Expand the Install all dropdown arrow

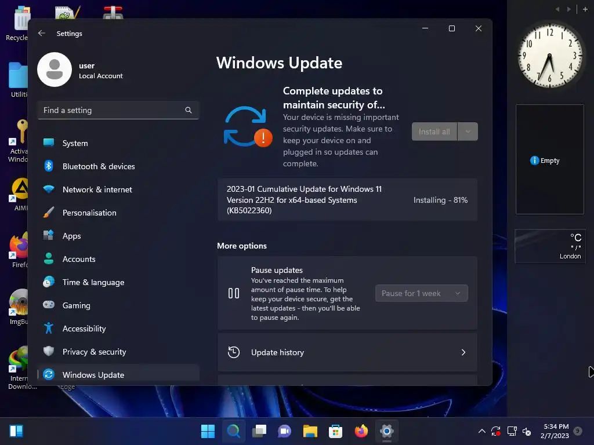(468, 132)
